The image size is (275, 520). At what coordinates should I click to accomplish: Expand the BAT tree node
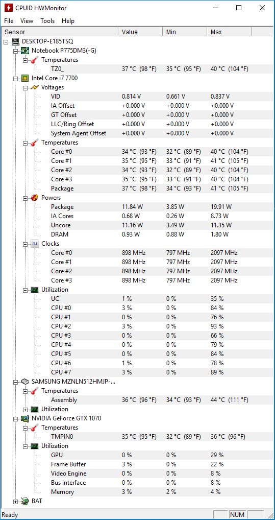[15, 502]
